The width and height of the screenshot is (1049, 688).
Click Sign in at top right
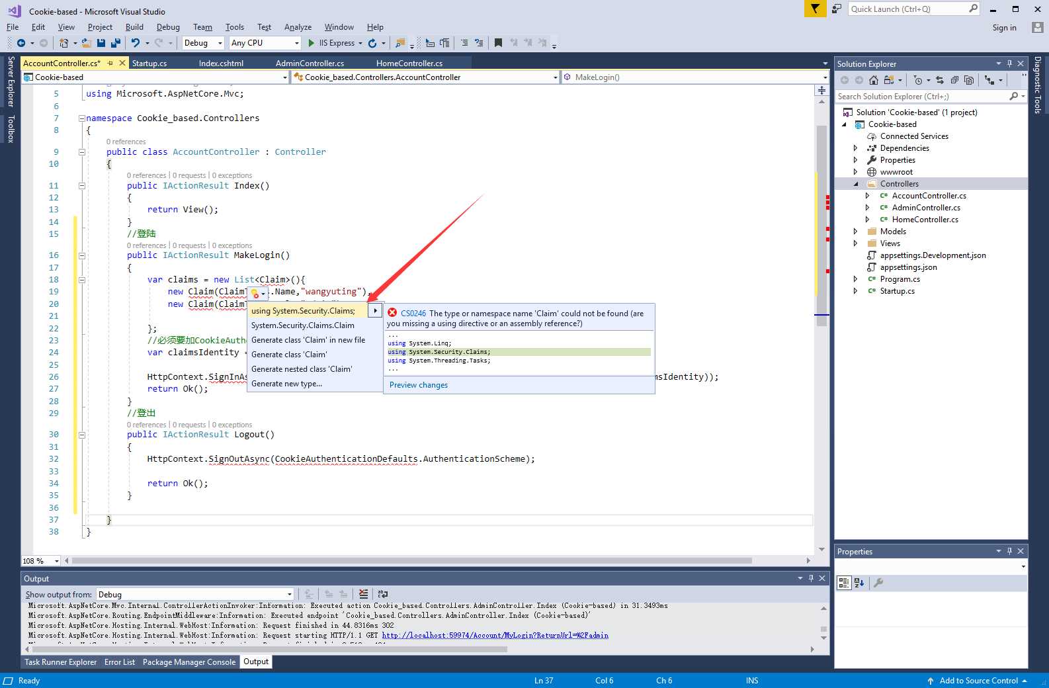1004,28
